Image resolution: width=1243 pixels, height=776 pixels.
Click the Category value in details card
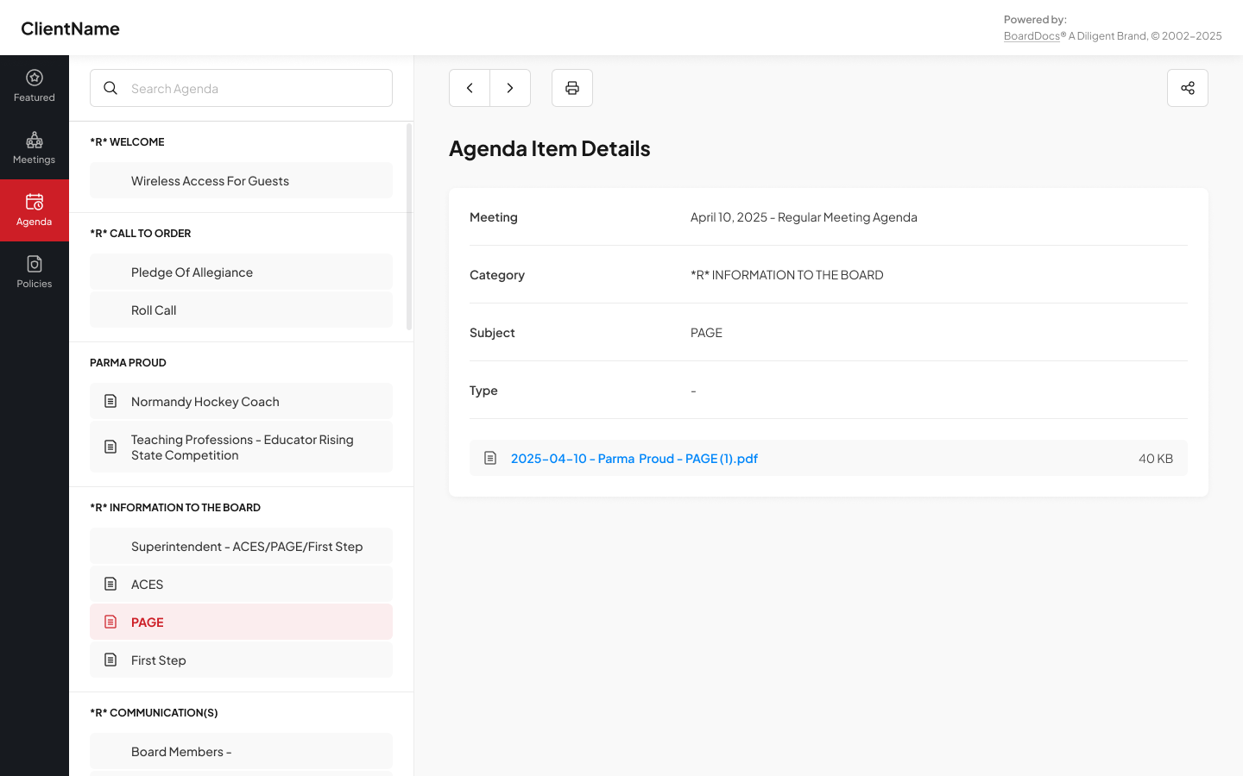(787, 275)
